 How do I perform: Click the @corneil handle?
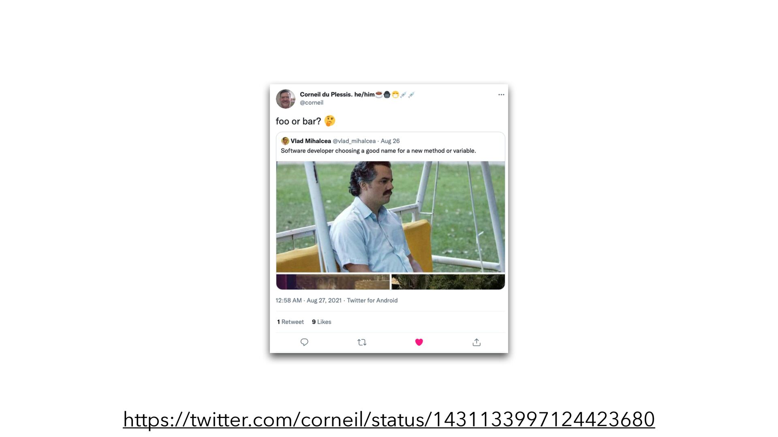[x=312, y=103]
